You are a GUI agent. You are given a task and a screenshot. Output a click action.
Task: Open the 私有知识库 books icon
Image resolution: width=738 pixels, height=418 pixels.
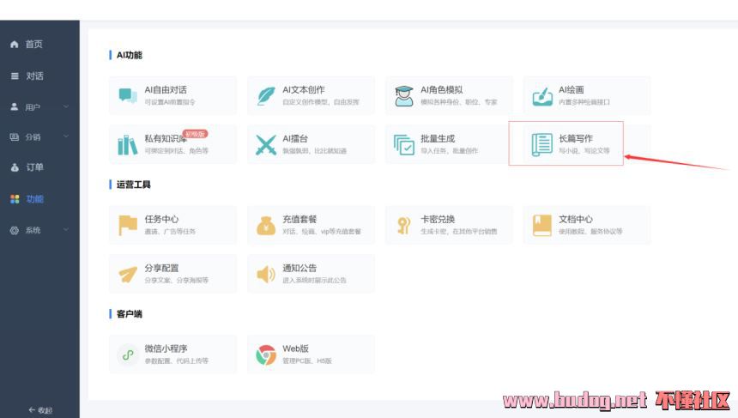coord(128,145)
